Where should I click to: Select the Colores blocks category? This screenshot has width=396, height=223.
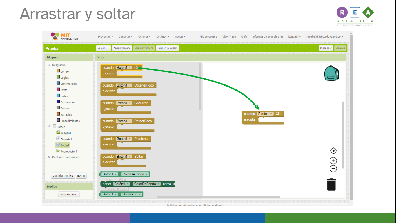point(65,109)
